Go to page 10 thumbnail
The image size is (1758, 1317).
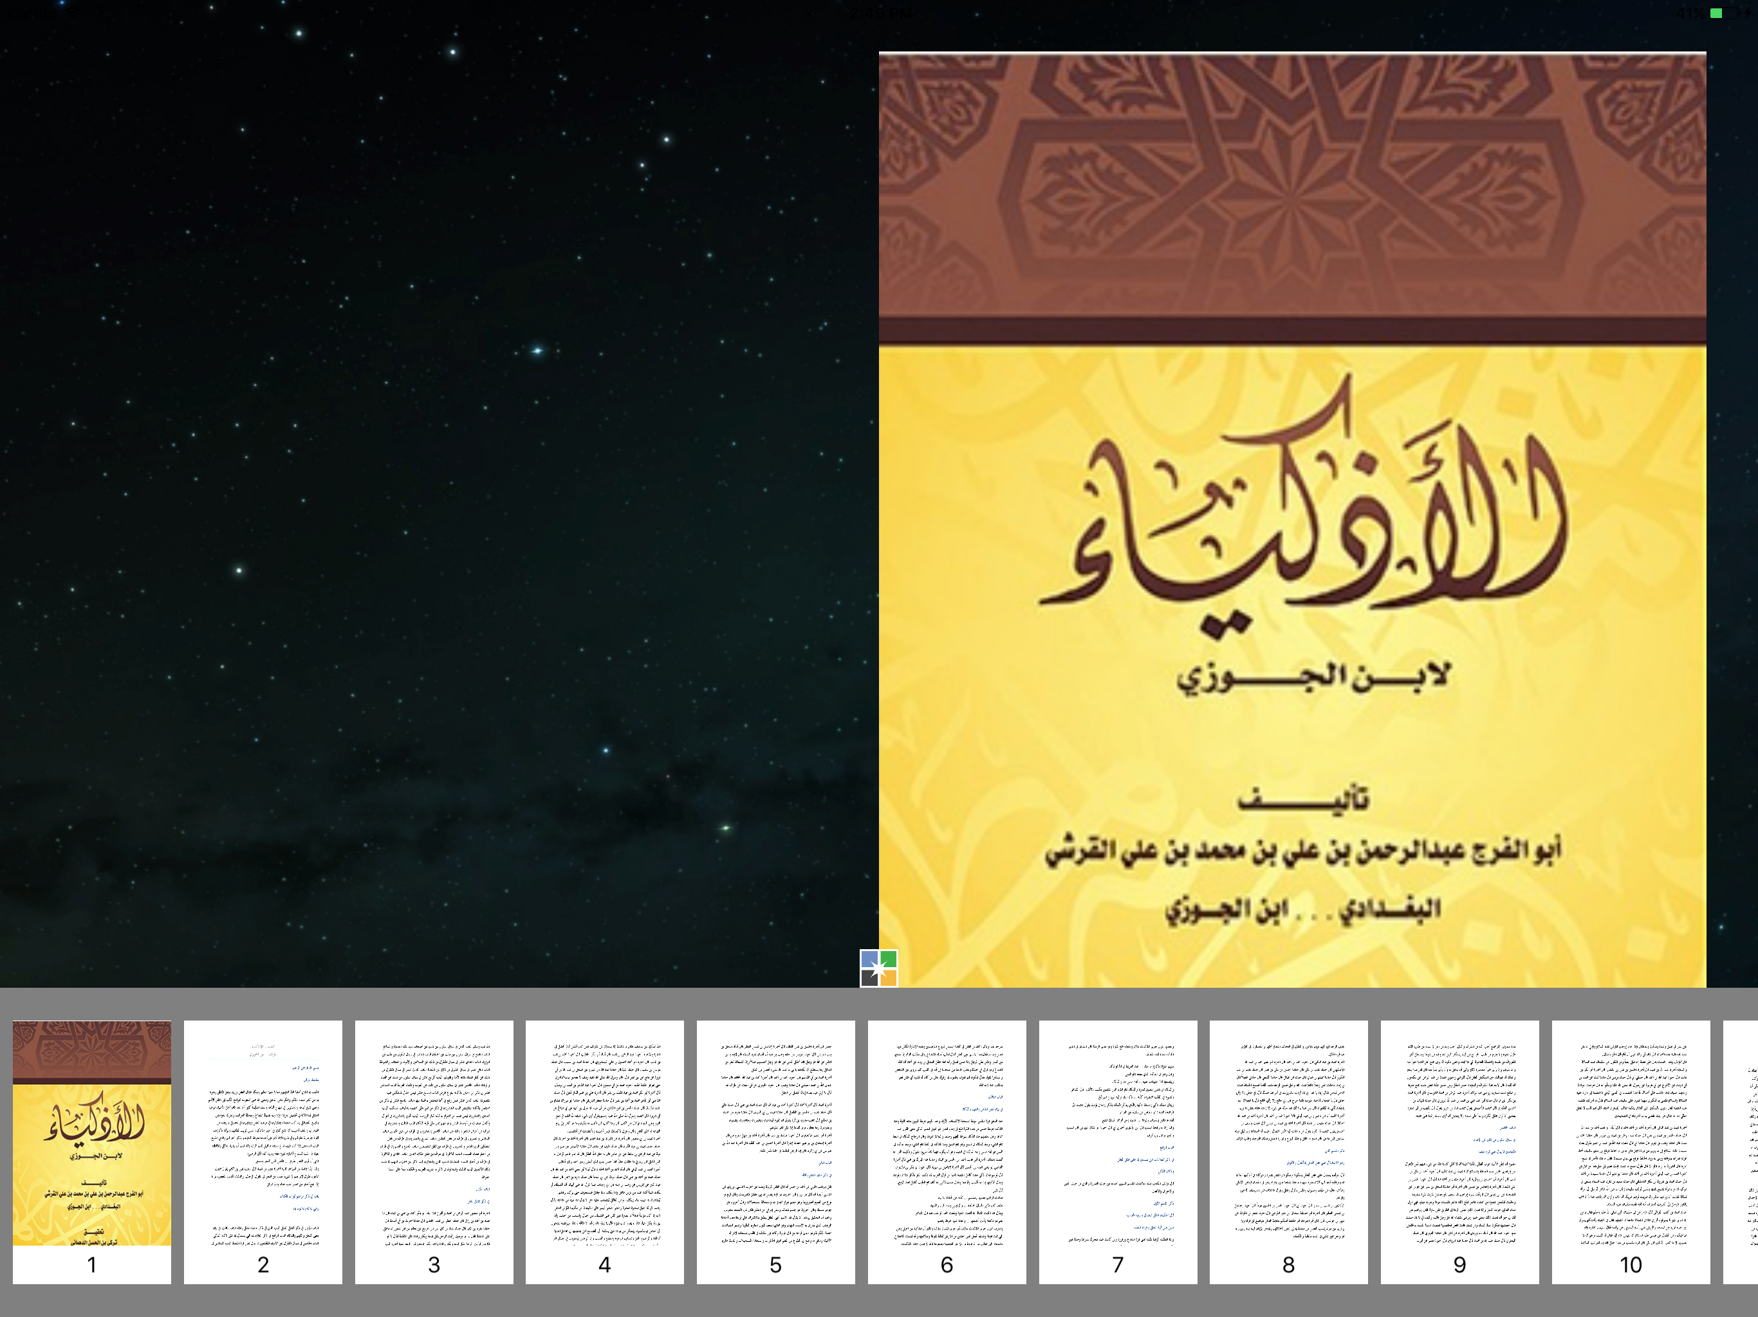click(x=1631, y=1152)
